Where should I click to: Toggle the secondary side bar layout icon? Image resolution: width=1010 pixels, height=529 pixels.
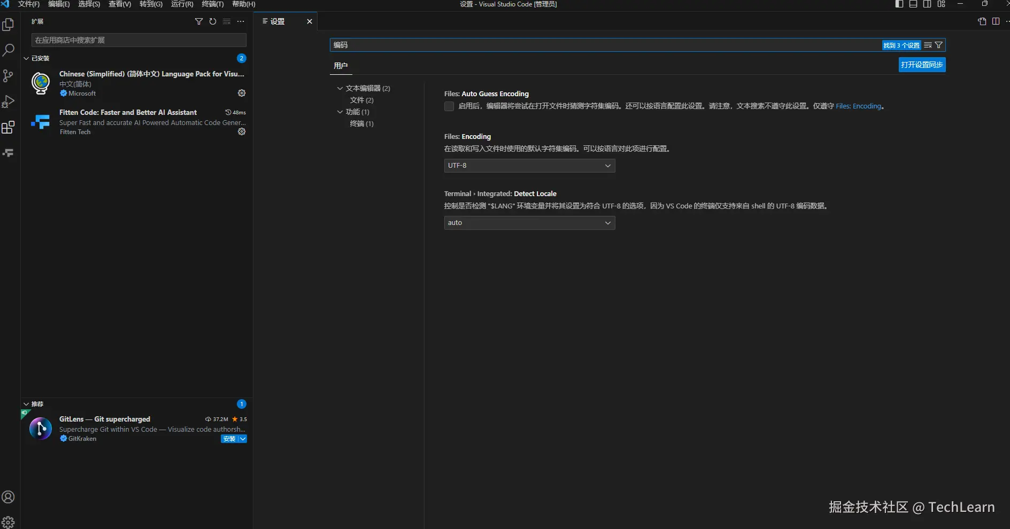pyautogui.click(x=927, y=4)
